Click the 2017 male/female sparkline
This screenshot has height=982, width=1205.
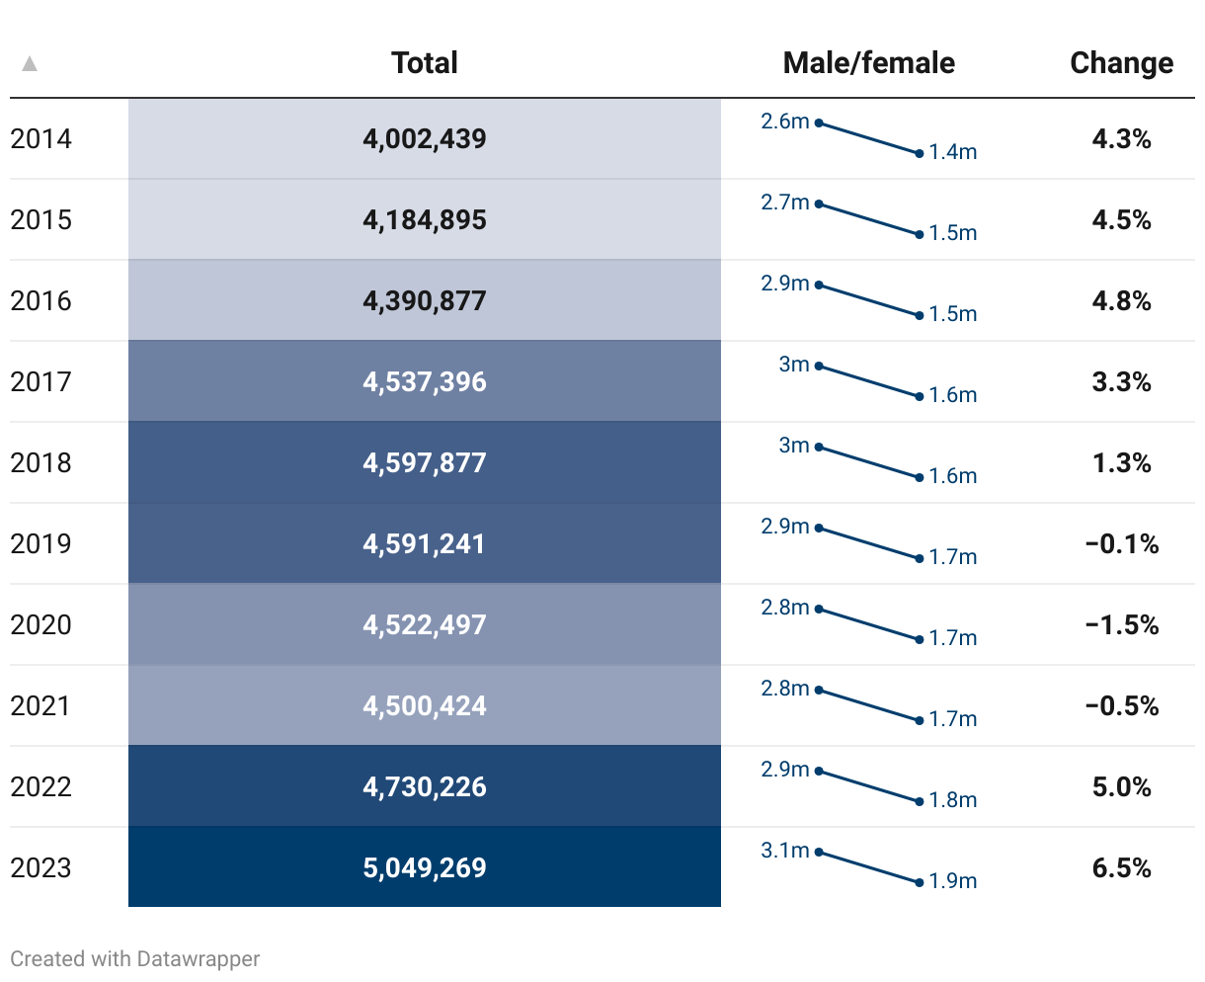coord(869,381)
